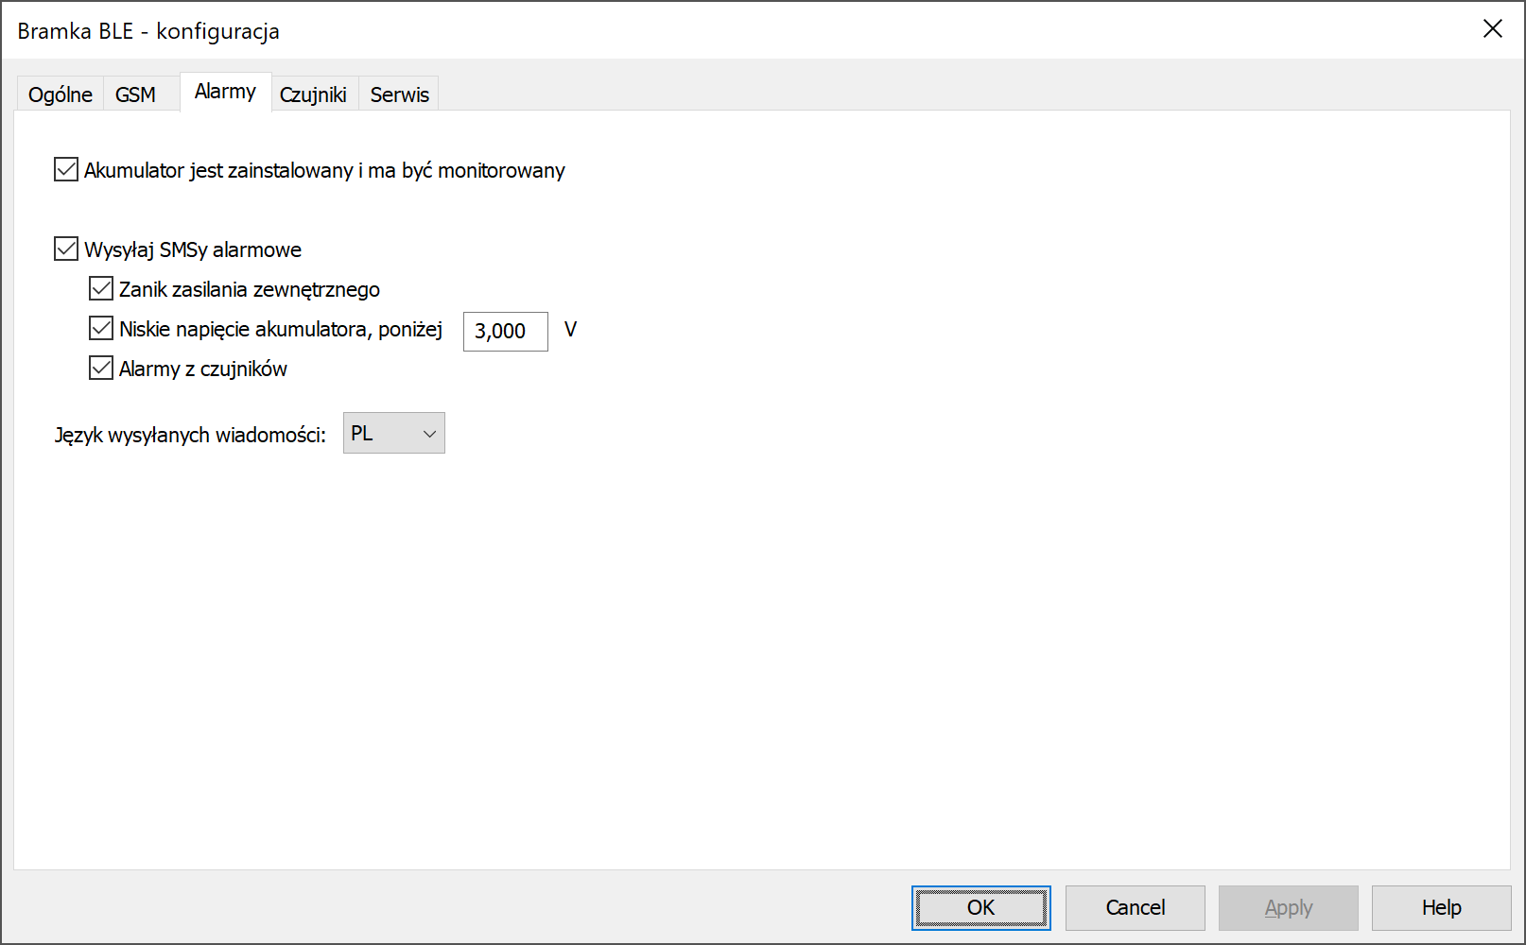Open Help for this dialog
This screenshot has width=1526, height=945.
click(x=1442, y=908)
